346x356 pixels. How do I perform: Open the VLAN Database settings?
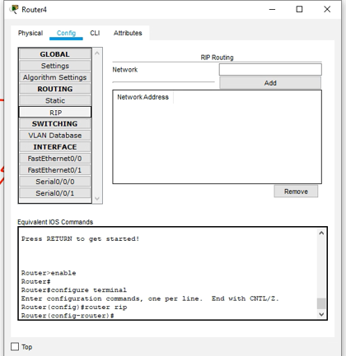click(x=55, y=136)
